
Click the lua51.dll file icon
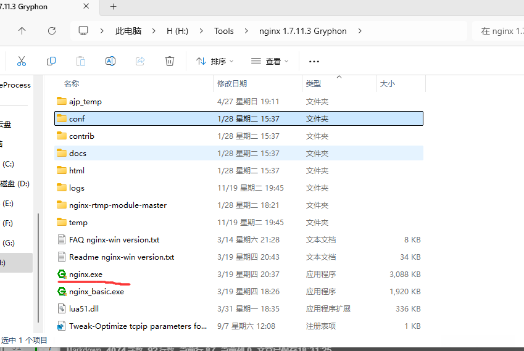tap(62, 308)
